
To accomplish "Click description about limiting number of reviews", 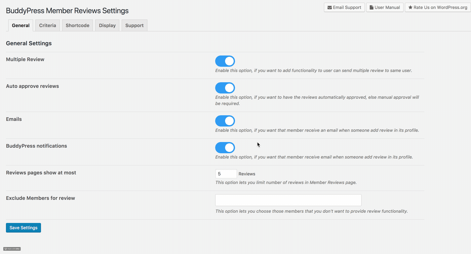I will [286, 182].
